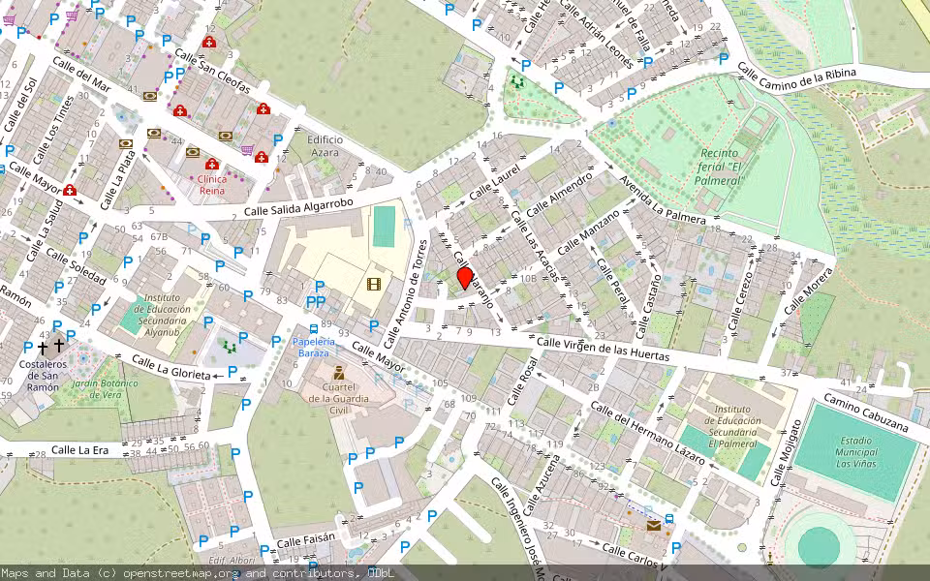The height and width of the screenshot is (581, 930).
Task: Select the Jardín Botánico de Vera label
Action: 105,389
